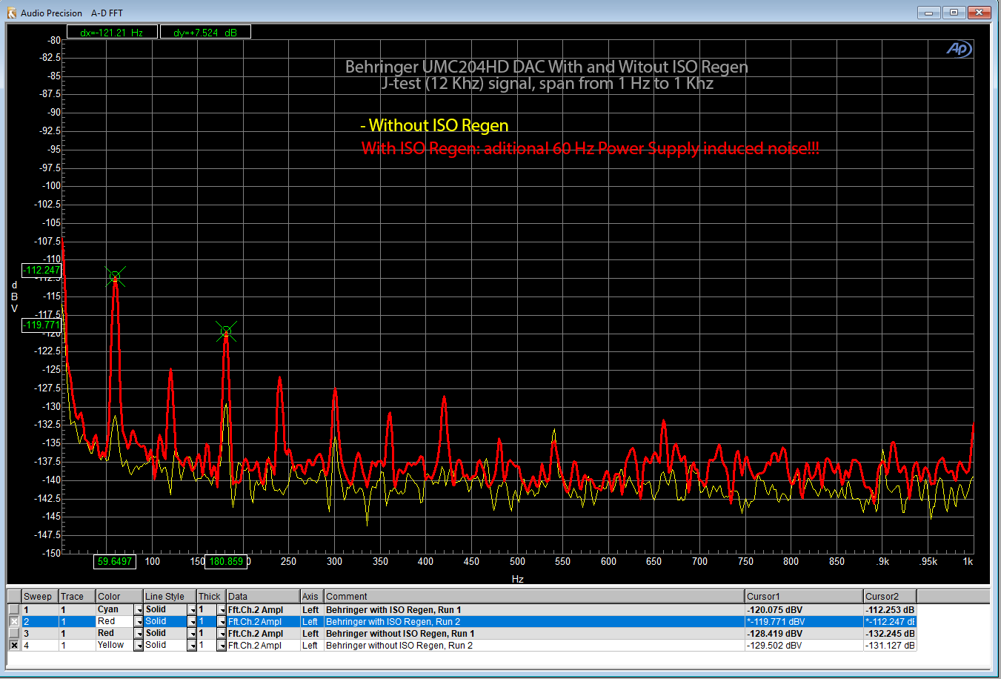Expand the Line Style dropdown for sweep 3
1001x679 pixels.
pyautogui.click(x=192, y=634)
